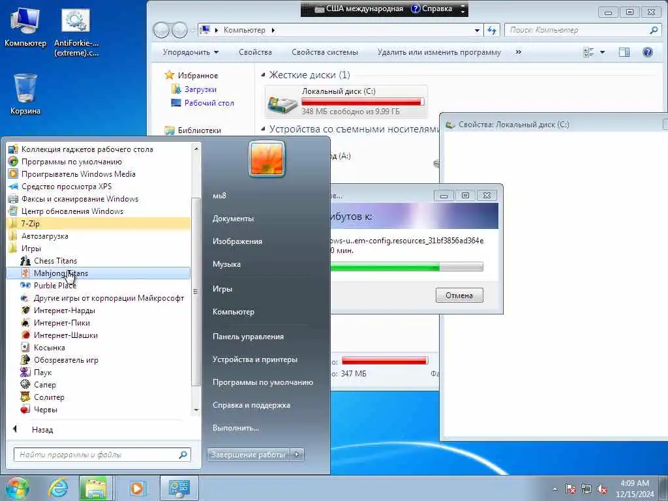Expand the 7-Zip folder
The width and height of the screenshot is (668, 501).
point(99,223)
